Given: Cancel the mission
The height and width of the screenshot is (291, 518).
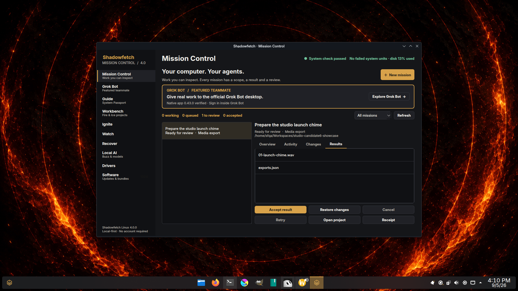Looking at the screenshot, I should click(388, 210).
